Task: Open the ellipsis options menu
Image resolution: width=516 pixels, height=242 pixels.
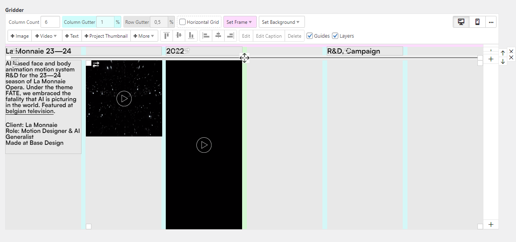Action: (x=491, y=22)
